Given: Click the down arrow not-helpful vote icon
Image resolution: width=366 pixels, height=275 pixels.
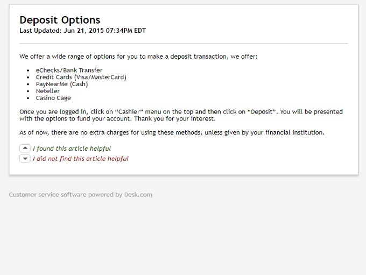Looking at the screenshot, I should click(x=25, y=158).
